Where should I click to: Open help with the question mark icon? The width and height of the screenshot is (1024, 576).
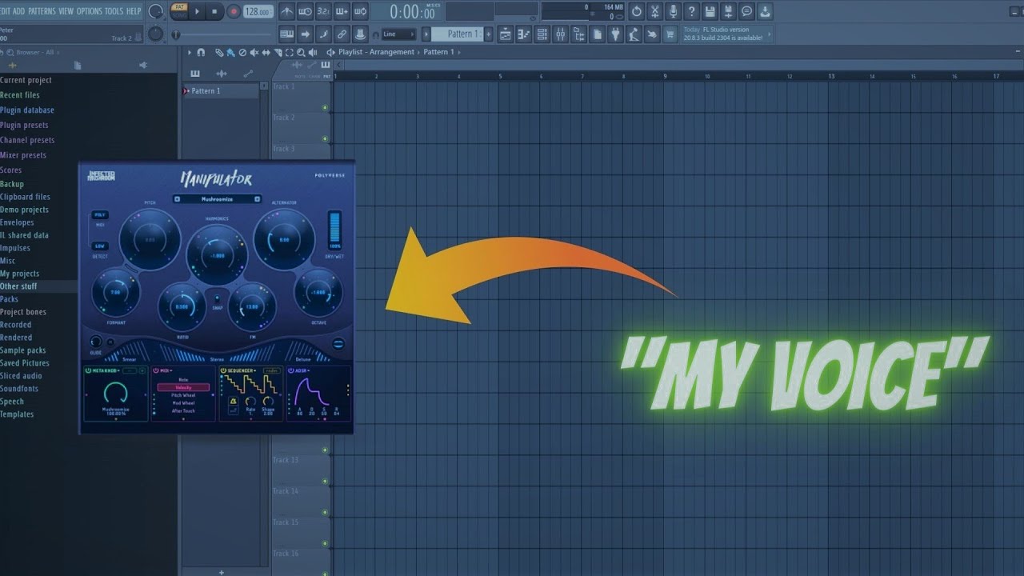pyautogui.click(x=692, y=11)
